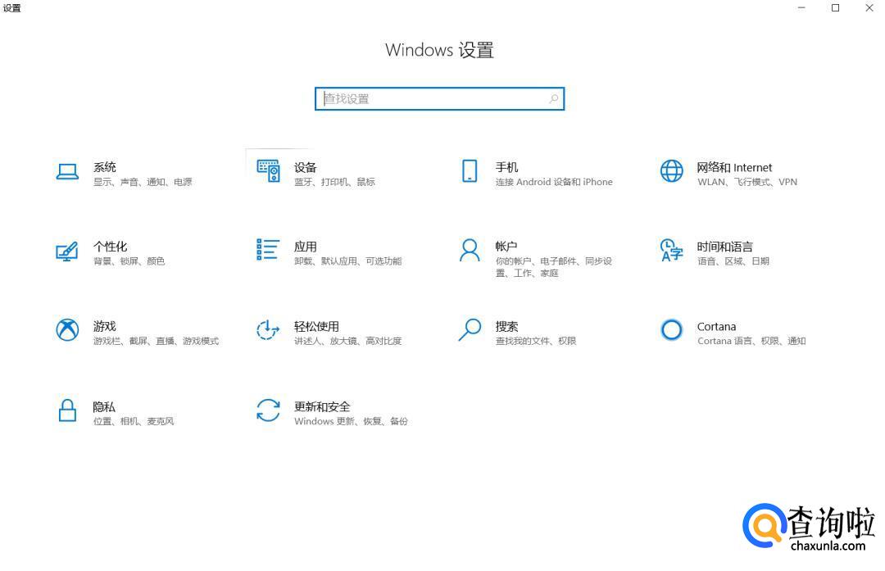Image resolution: width=885 pixels, height=571 pixels.
Task: Select the Personalization paintbrush icon
Action: [x=67, y=251]
